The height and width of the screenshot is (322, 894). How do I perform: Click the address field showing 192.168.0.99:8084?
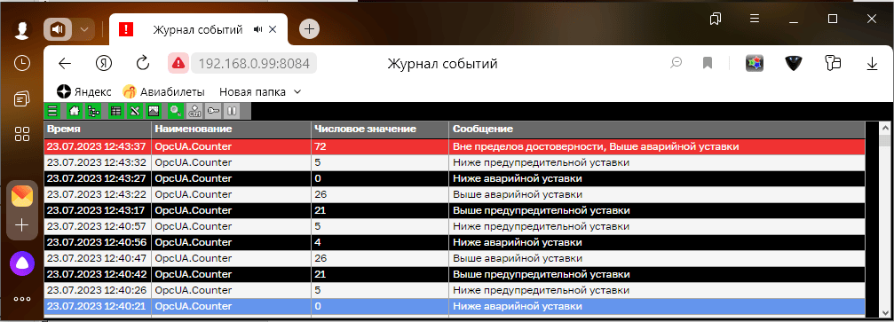click(x=253, y=63)
